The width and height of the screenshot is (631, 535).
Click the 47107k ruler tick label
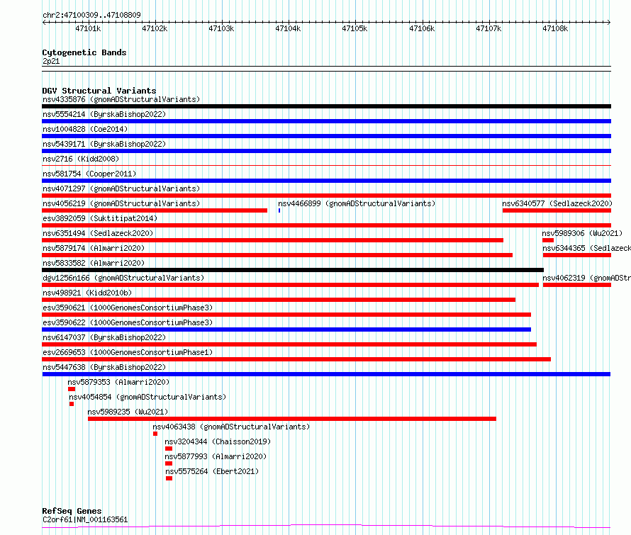tap(489, 28)
